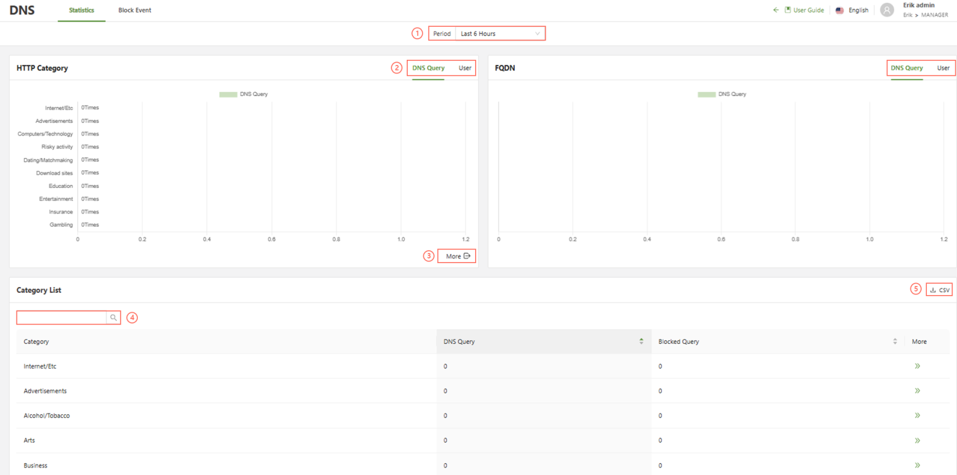Open the User Guide link
The height and width of the screenshot is (475, 957).
(x=808, y=10)
